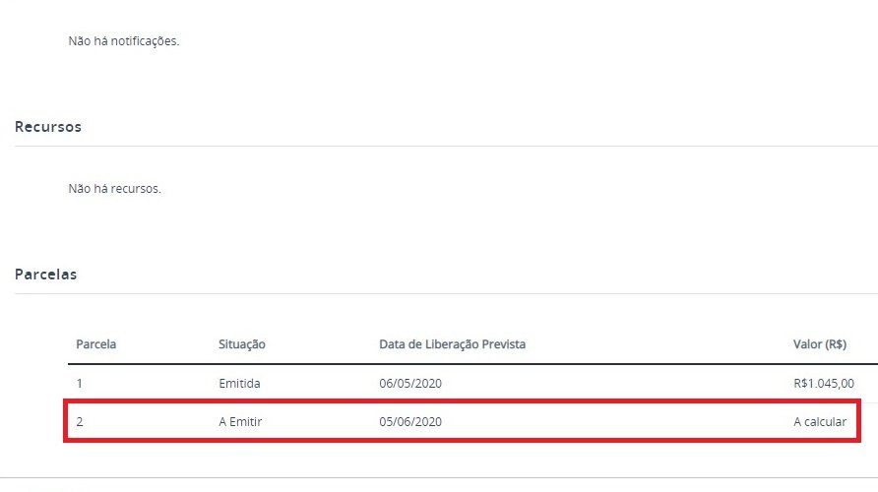This screenshot has height=492, width=878.
Task: Click the R$1.045,00 value
Action: click(823, 383)
